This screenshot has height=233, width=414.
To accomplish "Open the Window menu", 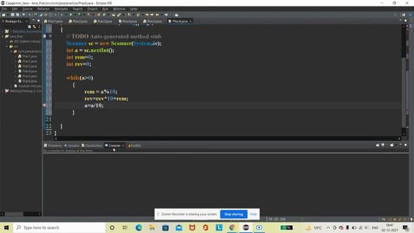I will [119, 9].
